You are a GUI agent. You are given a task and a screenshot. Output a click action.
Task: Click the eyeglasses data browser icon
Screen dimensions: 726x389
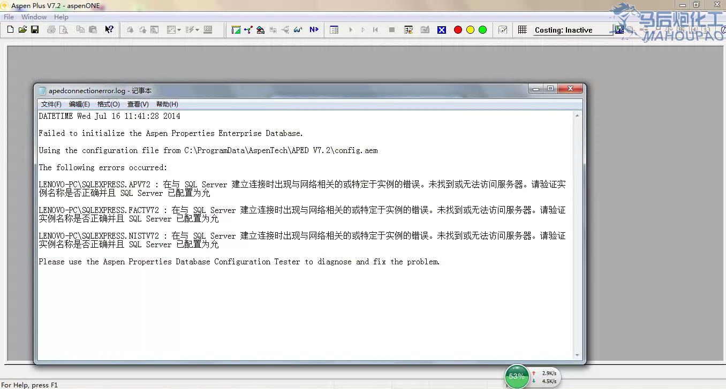point(298,30)
